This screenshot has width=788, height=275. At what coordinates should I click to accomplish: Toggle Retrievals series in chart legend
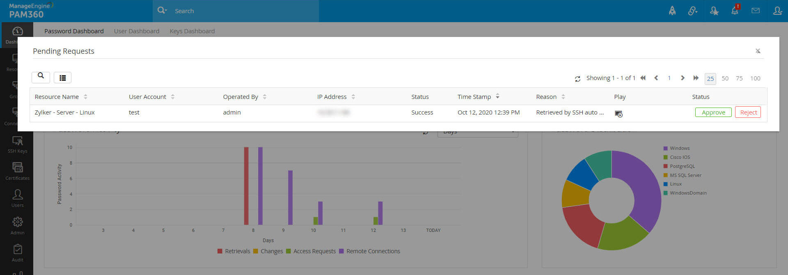[x=234, y=251]
